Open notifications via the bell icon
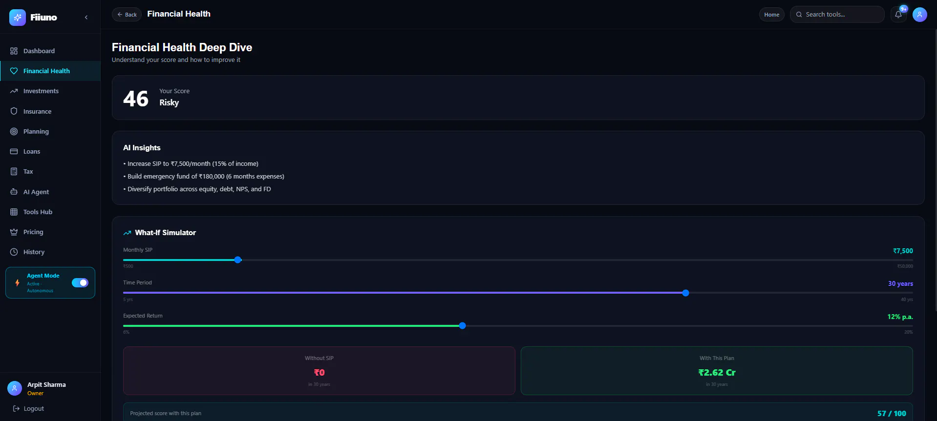 coord(898,15)
